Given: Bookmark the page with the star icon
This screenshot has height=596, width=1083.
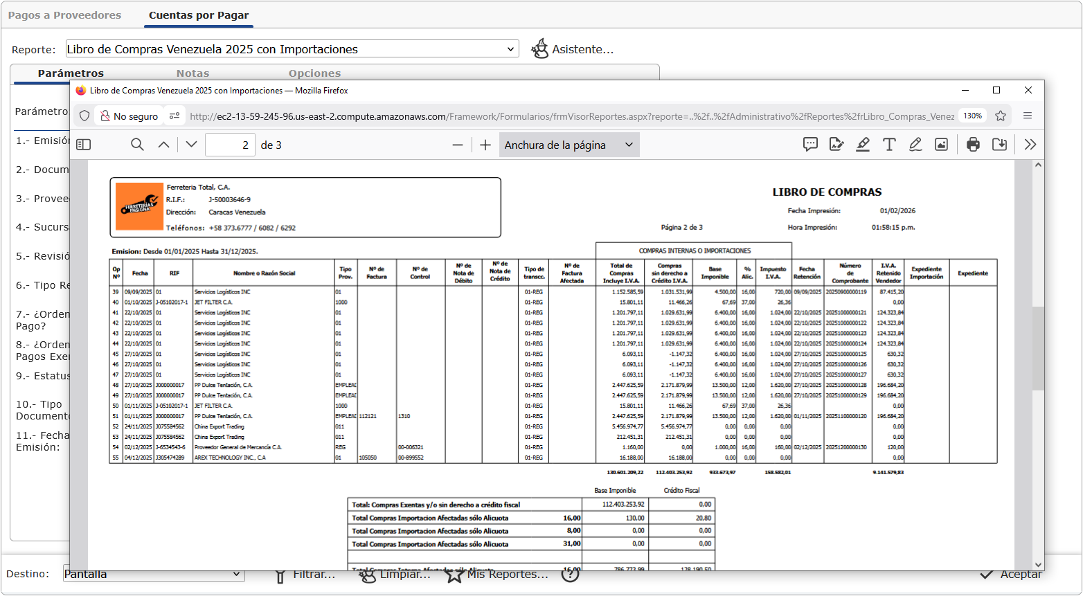Looking at the screenshot, I should (1001, 117).
